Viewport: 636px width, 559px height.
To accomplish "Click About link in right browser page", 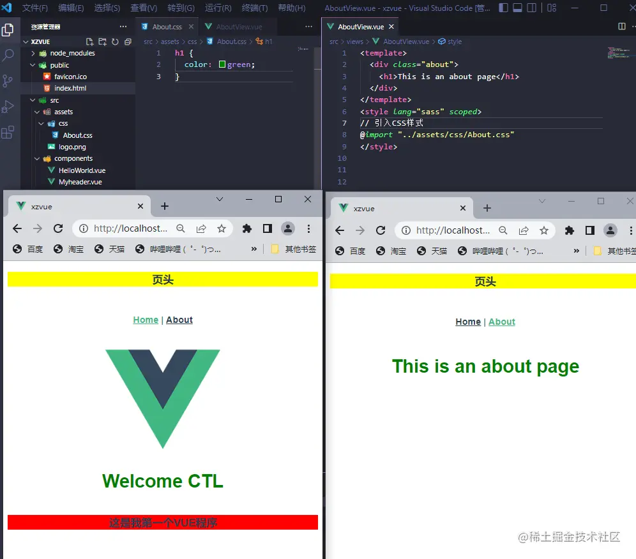I will [502, 322].
